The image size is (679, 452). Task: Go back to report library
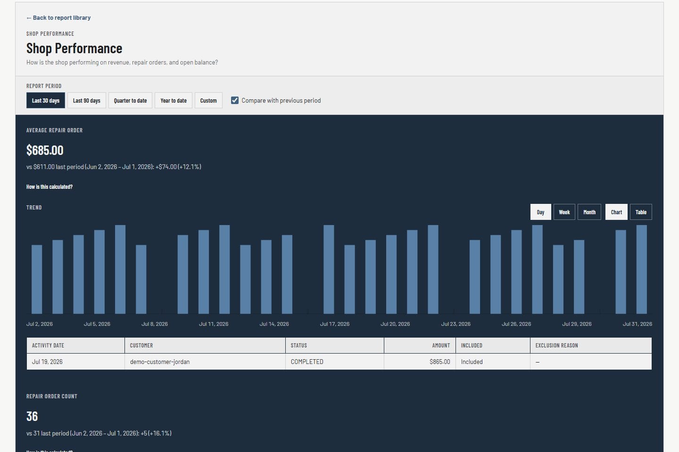pos(58,18)
